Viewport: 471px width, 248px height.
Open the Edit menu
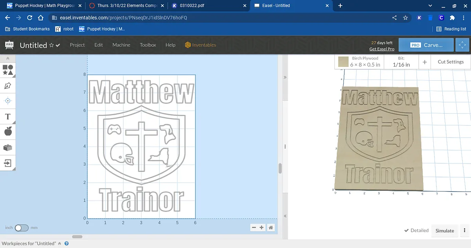[x=99, y=45]
